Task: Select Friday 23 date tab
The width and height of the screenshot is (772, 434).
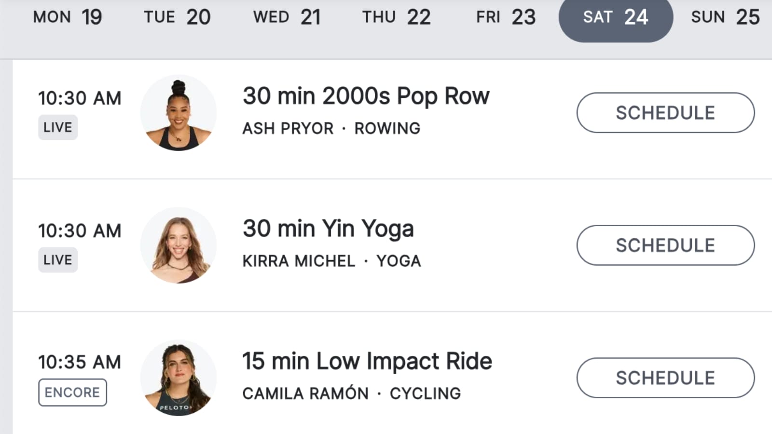Action: pyautogui.click(x=506, y=17)
